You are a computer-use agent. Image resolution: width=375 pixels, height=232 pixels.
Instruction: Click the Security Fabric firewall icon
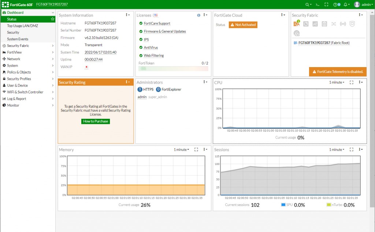(x=297, y=23)
